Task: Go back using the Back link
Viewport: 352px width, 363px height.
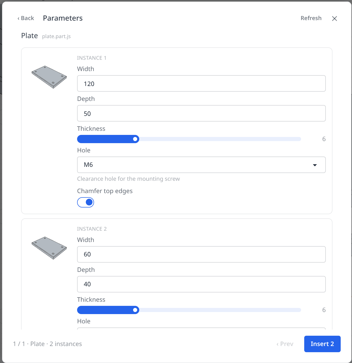Action: tap(26, 18)
